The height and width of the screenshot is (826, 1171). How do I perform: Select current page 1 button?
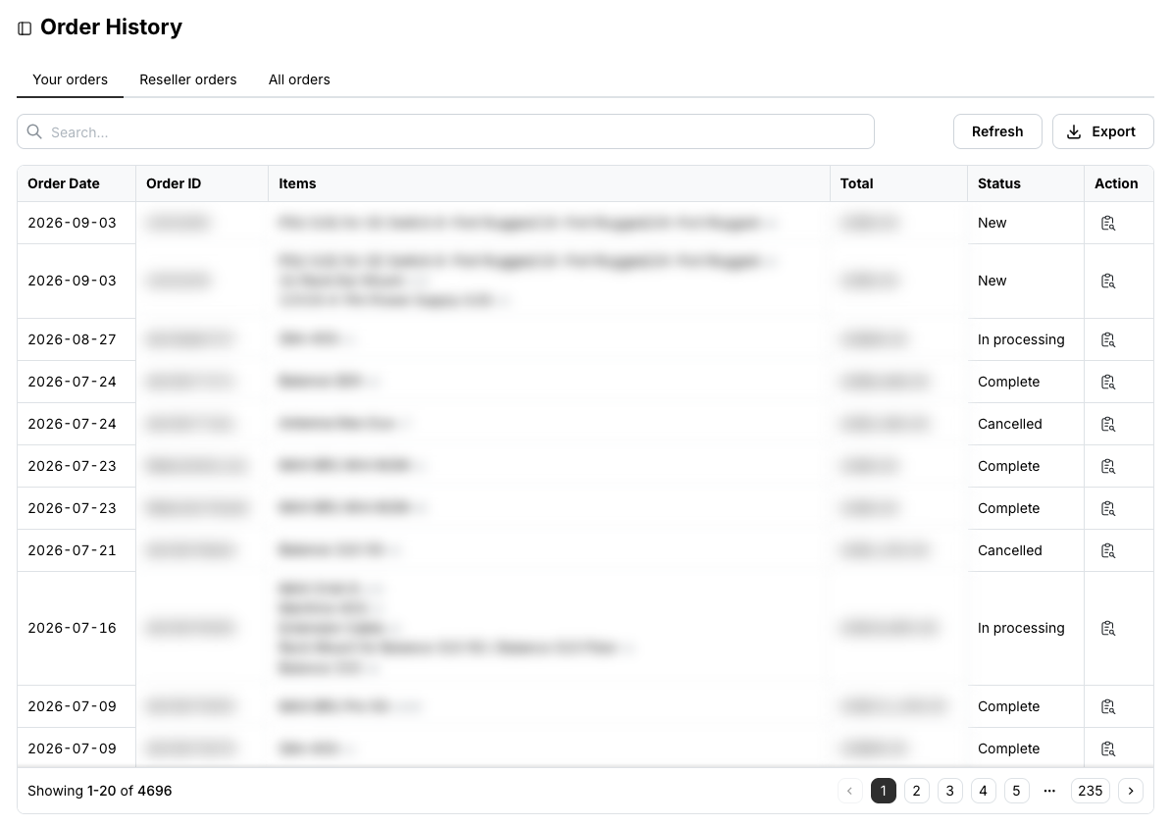pos(884,791)
